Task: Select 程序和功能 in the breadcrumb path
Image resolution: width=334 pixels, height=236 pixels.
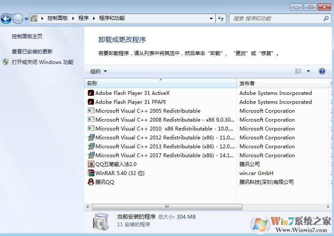Action: tap(112, 18)
